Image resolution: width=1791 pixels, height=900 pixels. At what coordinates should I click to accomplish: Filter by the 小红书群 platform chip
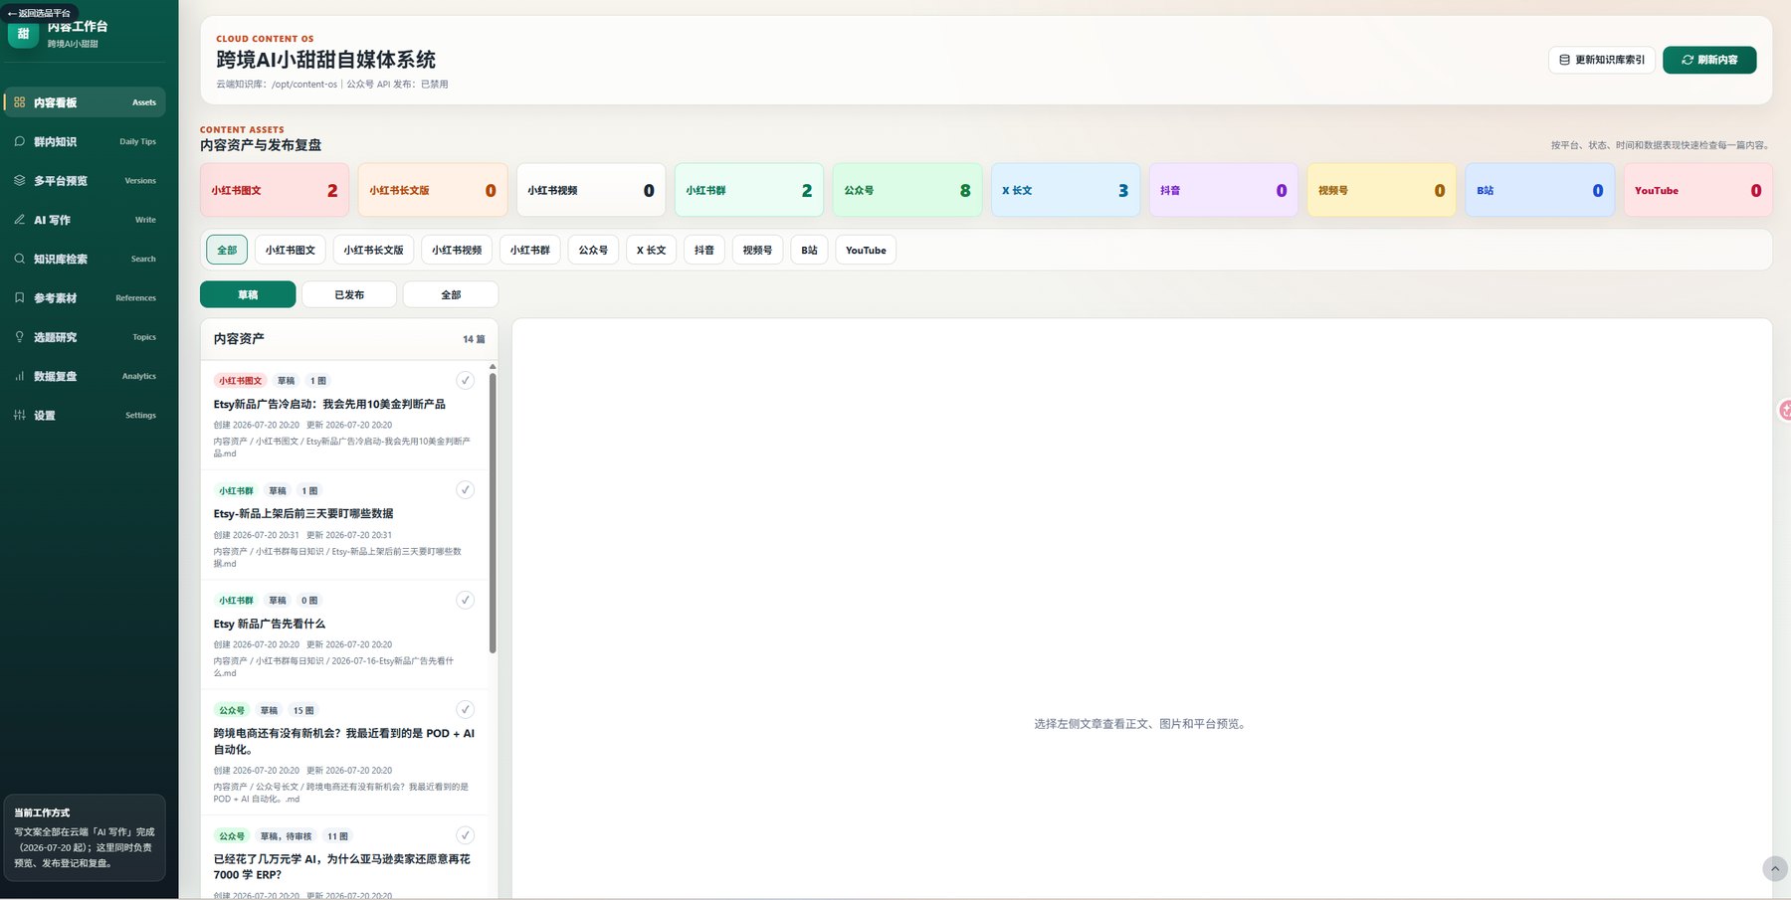click(x=530, y=250)
